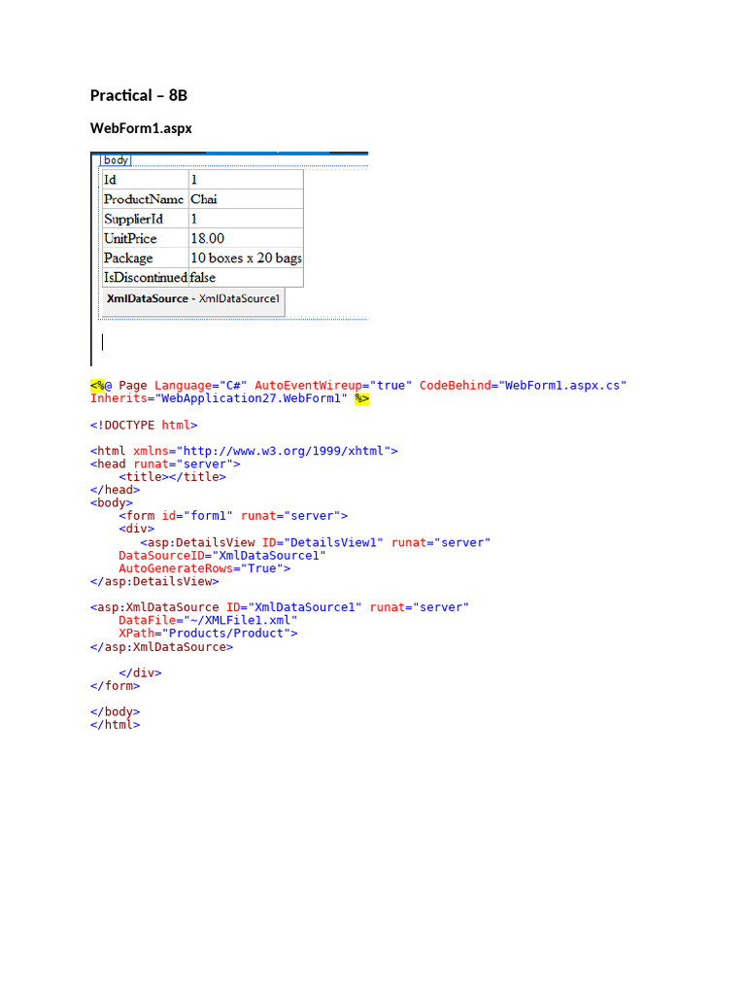Click the Inherits="WebApplication27.WebForm1" text
The height and width of the screenshot is (995, 746).
[219, 398]
